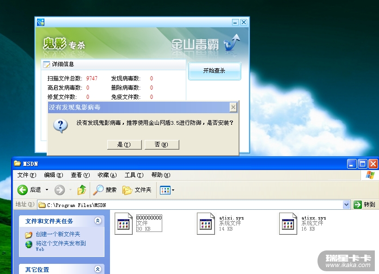Minimize the 鬼影专杀 window
379x274 pixels.
click(x=235, y=22)
